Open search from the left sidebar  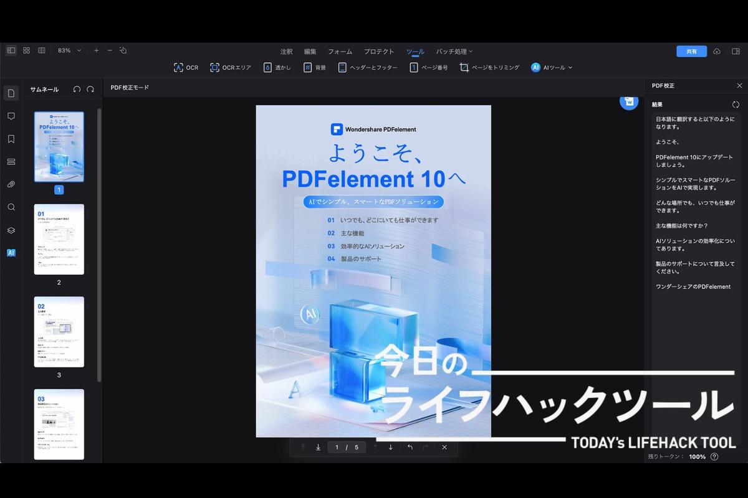(x=11, y=207)
